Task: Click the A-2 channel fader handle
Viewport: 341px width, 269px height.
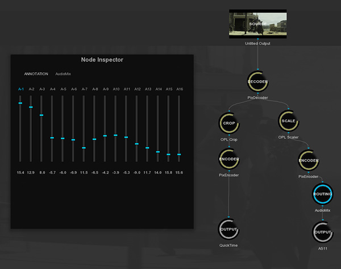Action: point(31,107)
